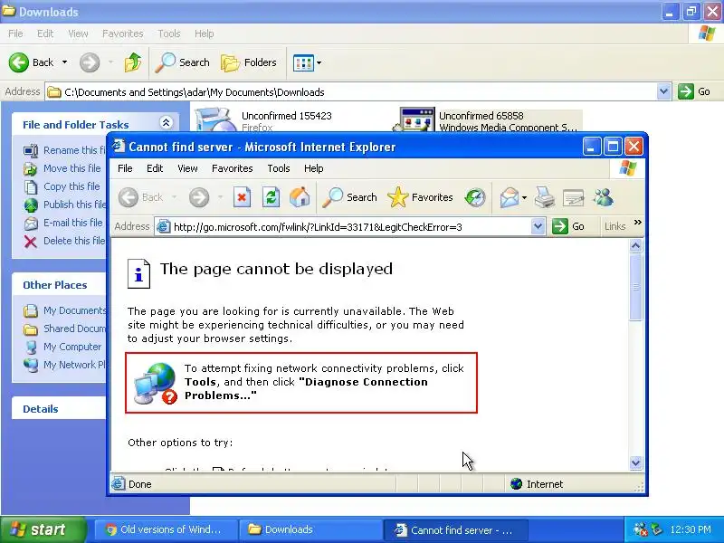Open Search in the Internet Explorer toolbar
724x543 pixels.
[350, 197]
